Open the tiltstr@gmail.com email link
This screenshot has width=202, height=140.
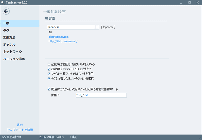coord(58,37)
